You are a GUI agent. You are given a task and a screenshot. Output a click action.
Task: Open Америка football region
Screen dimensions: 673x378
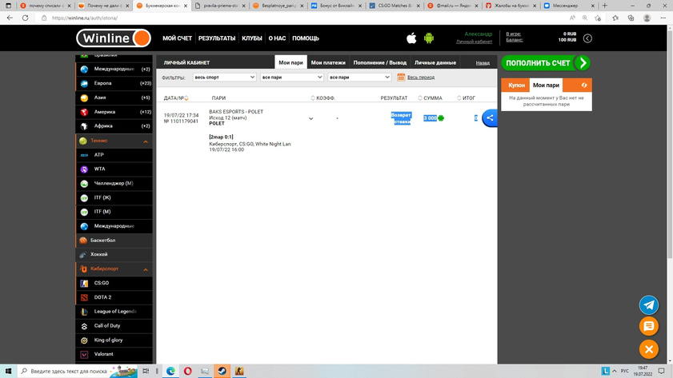coord(114,112)
